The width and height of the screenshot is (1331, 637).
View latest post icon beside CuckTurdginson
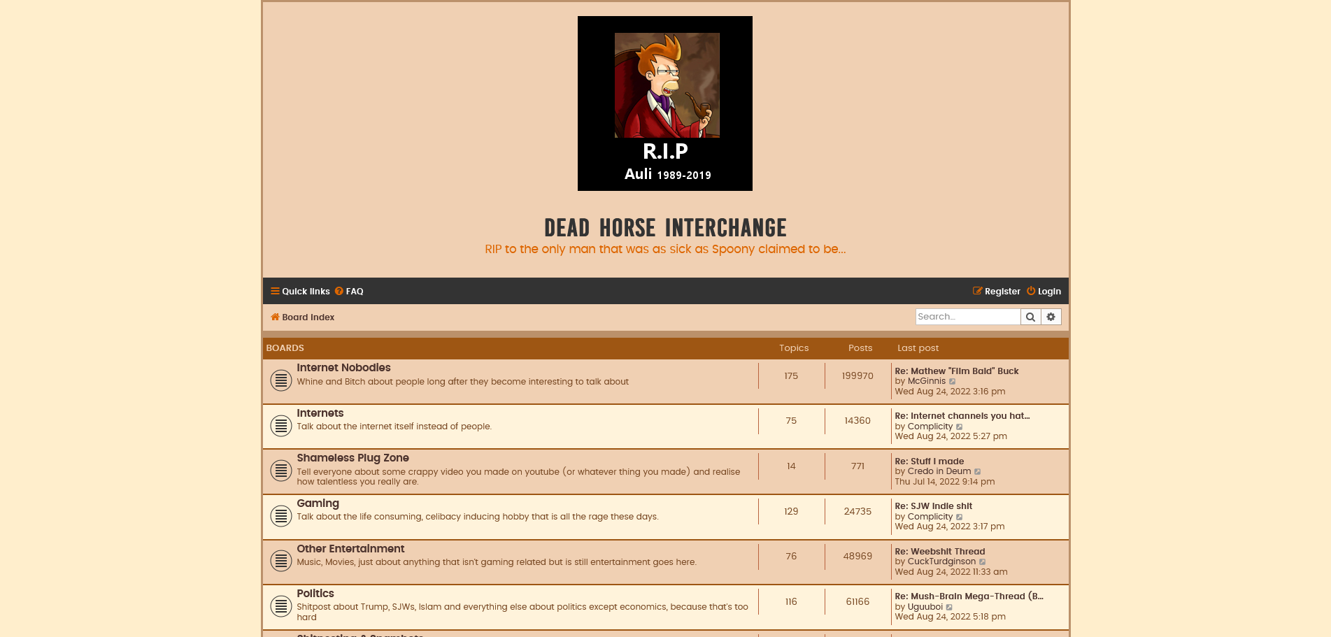(983, 562)
